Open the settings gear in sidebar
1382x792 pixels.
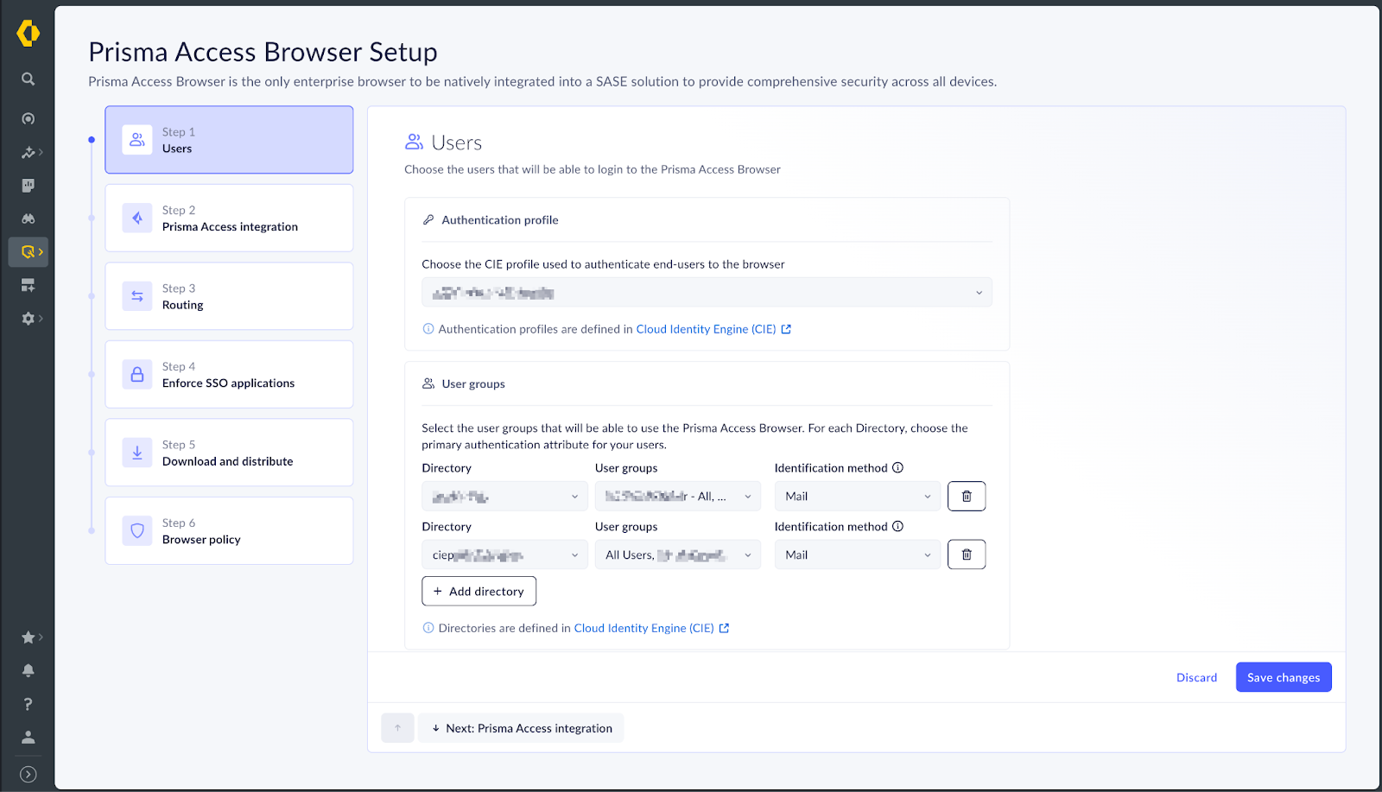pyautogui.click(x=28, y=319)
